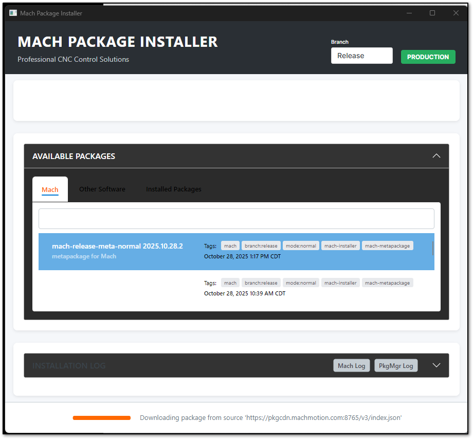
Task: Click the orange download progress bar
Action: (102, 418)
